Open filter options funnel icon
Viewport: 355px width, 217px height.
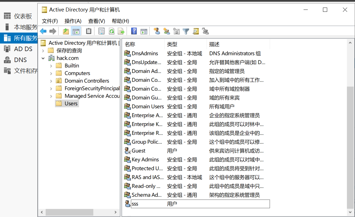click(x=186, y=31)
